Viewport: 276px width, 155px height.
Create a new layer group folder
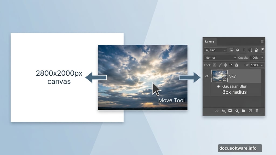tap(243, 111)
